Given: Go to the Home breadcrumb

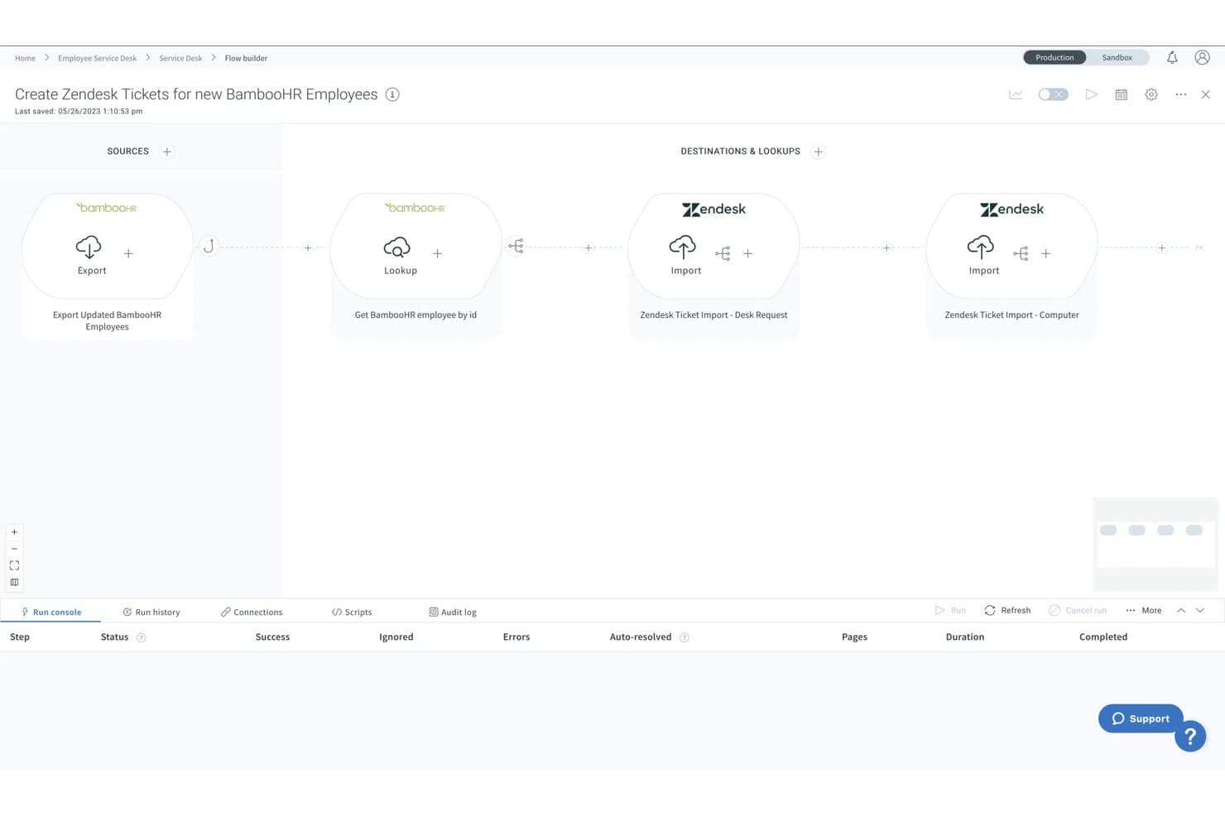Looking at the screenshot, I should [25, 58].
